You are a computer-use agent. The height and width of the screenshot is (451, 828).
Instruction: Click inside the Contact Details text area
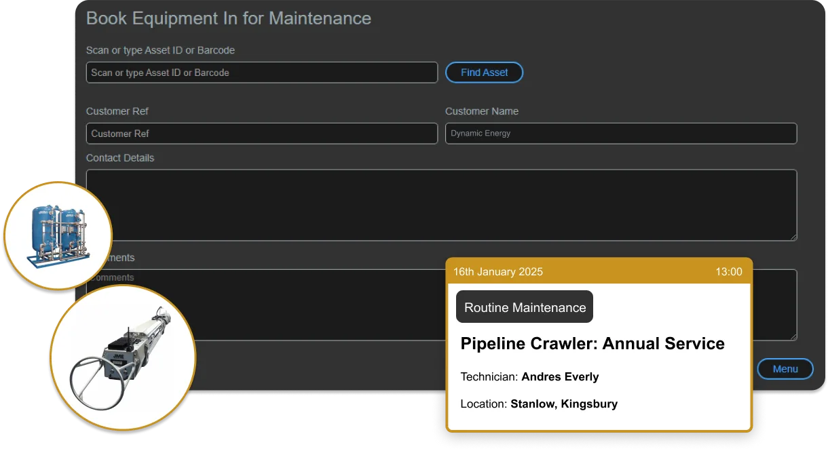click(x=441, y=204)
